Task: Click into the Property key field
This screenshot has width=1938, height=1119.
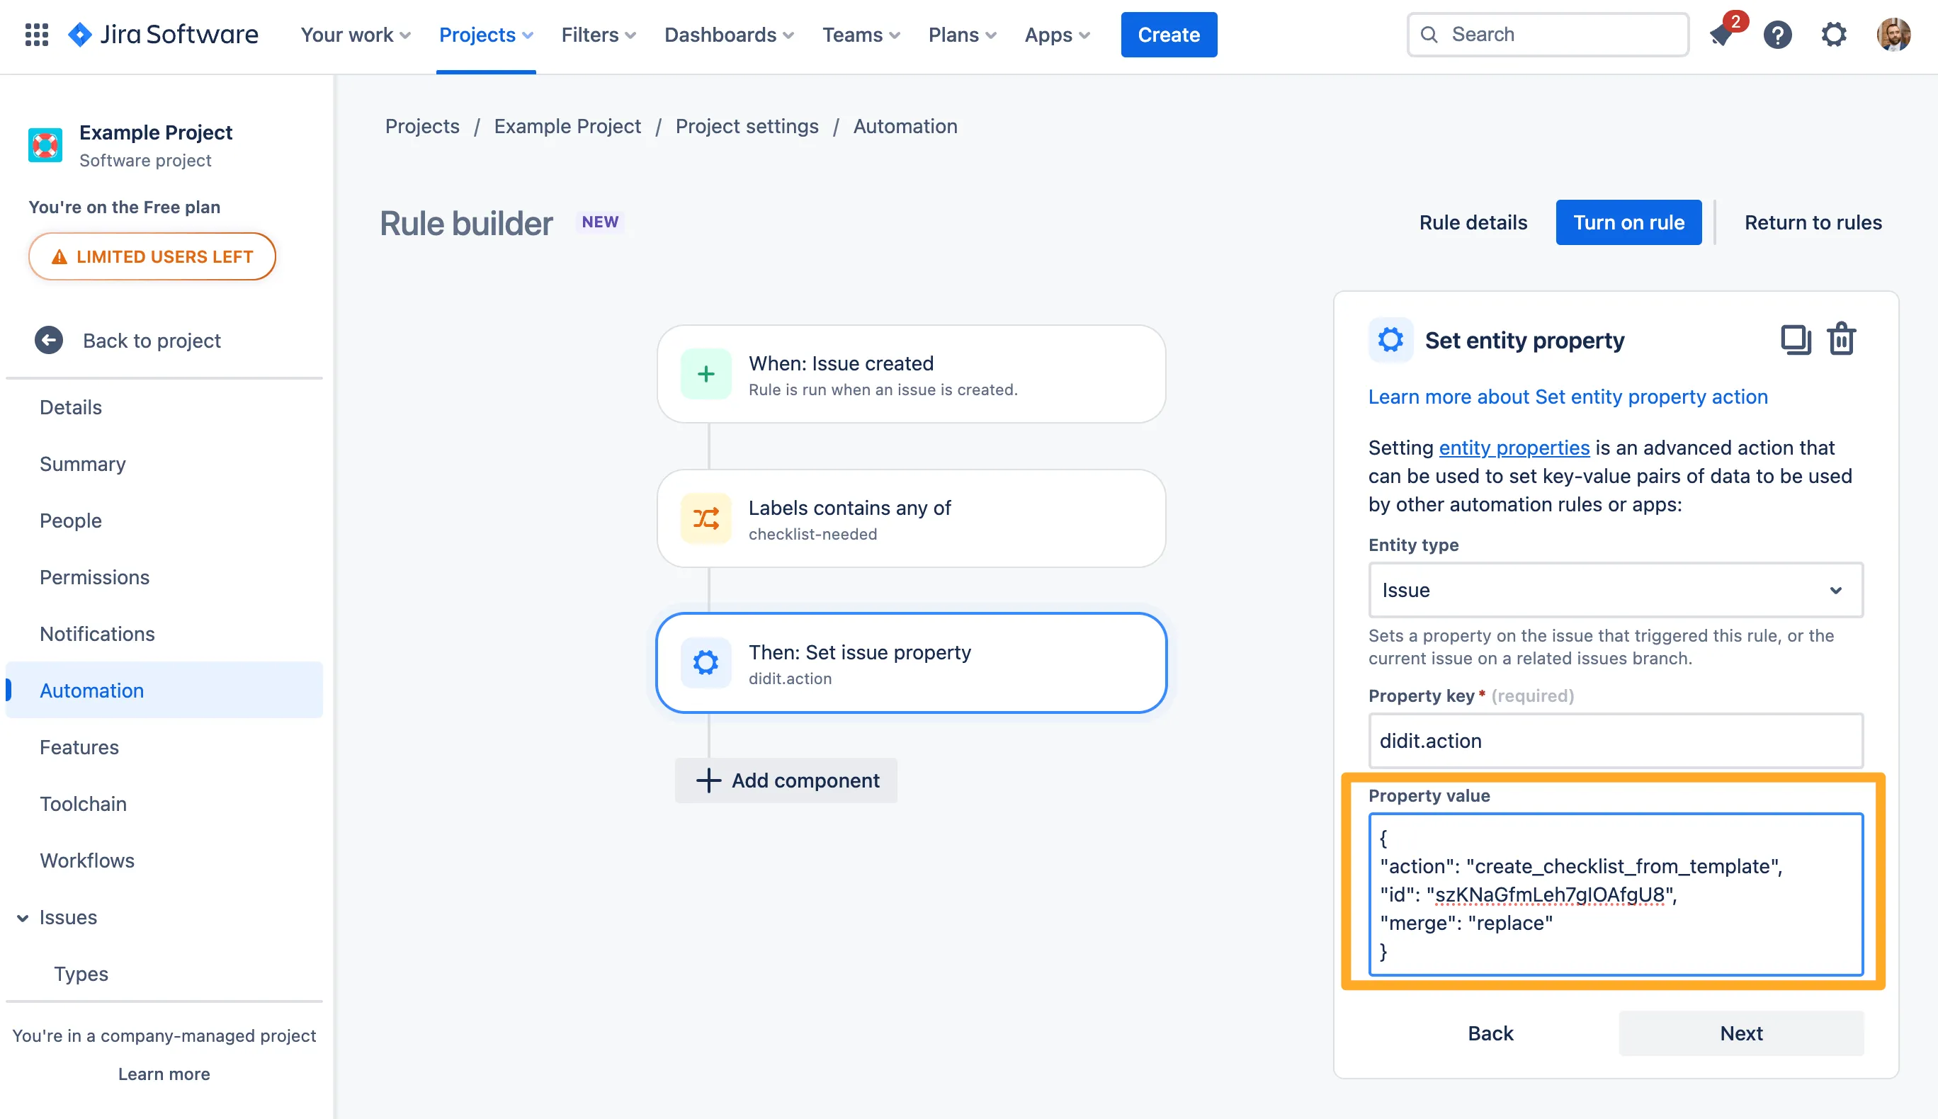Action: click(x=1614, y=741)
